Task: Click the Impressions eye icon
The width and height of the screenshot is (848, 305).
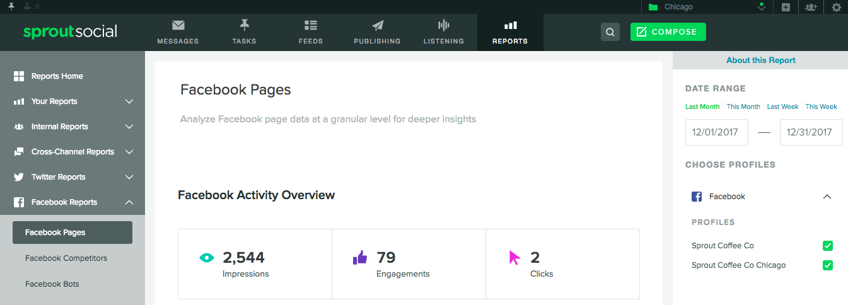Action: tap(207, 257)
